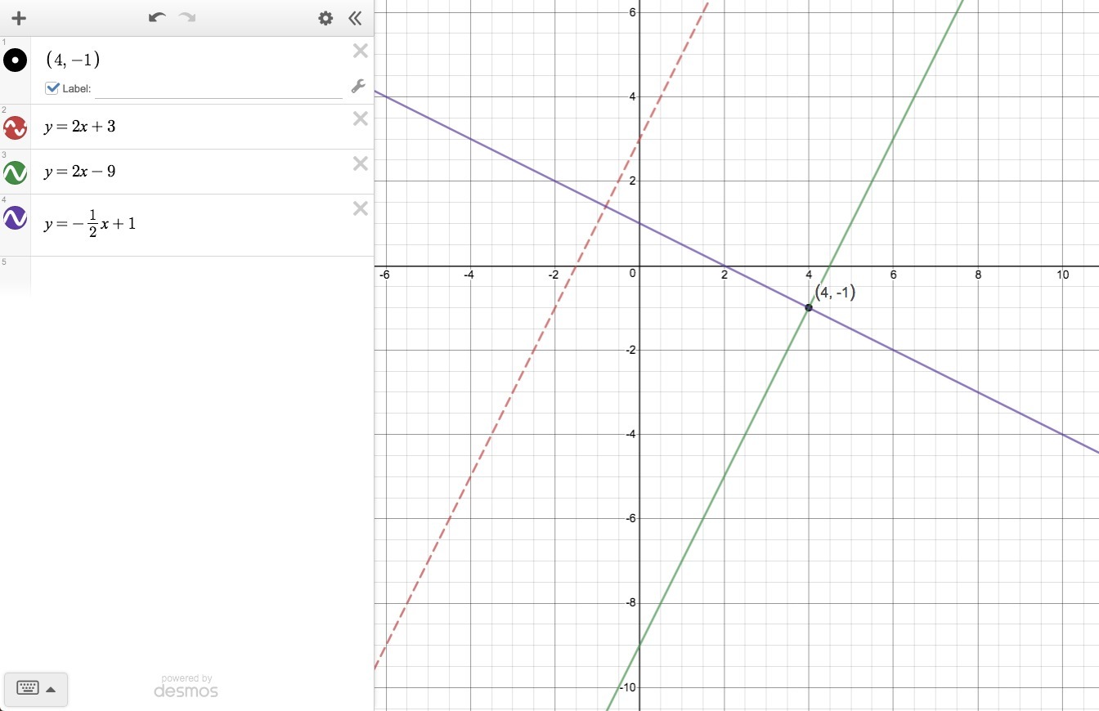The width and height of the screenshot is (1099, 711).
Task: Collapse the expression list panel
Action: tap(354, 18)
